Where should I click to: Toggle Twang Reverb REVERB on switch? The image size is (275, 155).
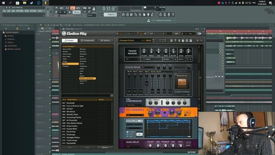point(172,59)
